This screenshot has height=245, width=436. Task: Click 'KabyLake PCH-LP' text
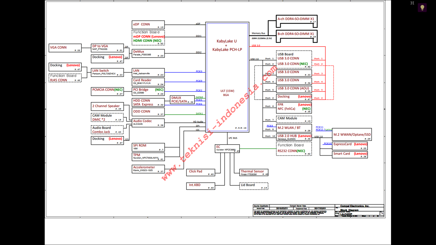point(227,49)
